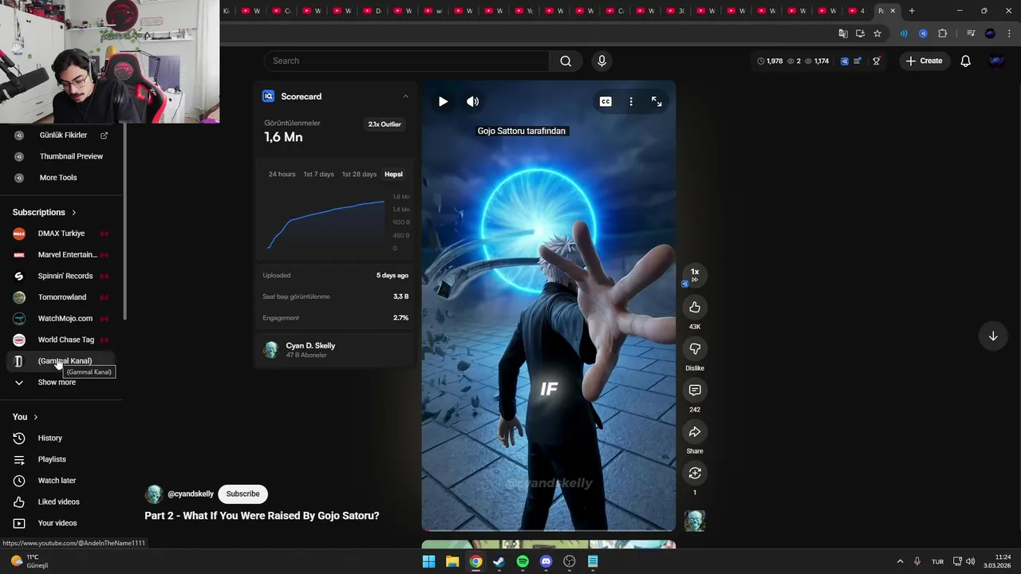
Task: Click the Remix icon
Action: (695, 473)
